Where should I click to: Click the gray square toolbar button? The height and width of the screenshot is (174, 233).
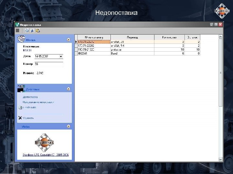17,31
